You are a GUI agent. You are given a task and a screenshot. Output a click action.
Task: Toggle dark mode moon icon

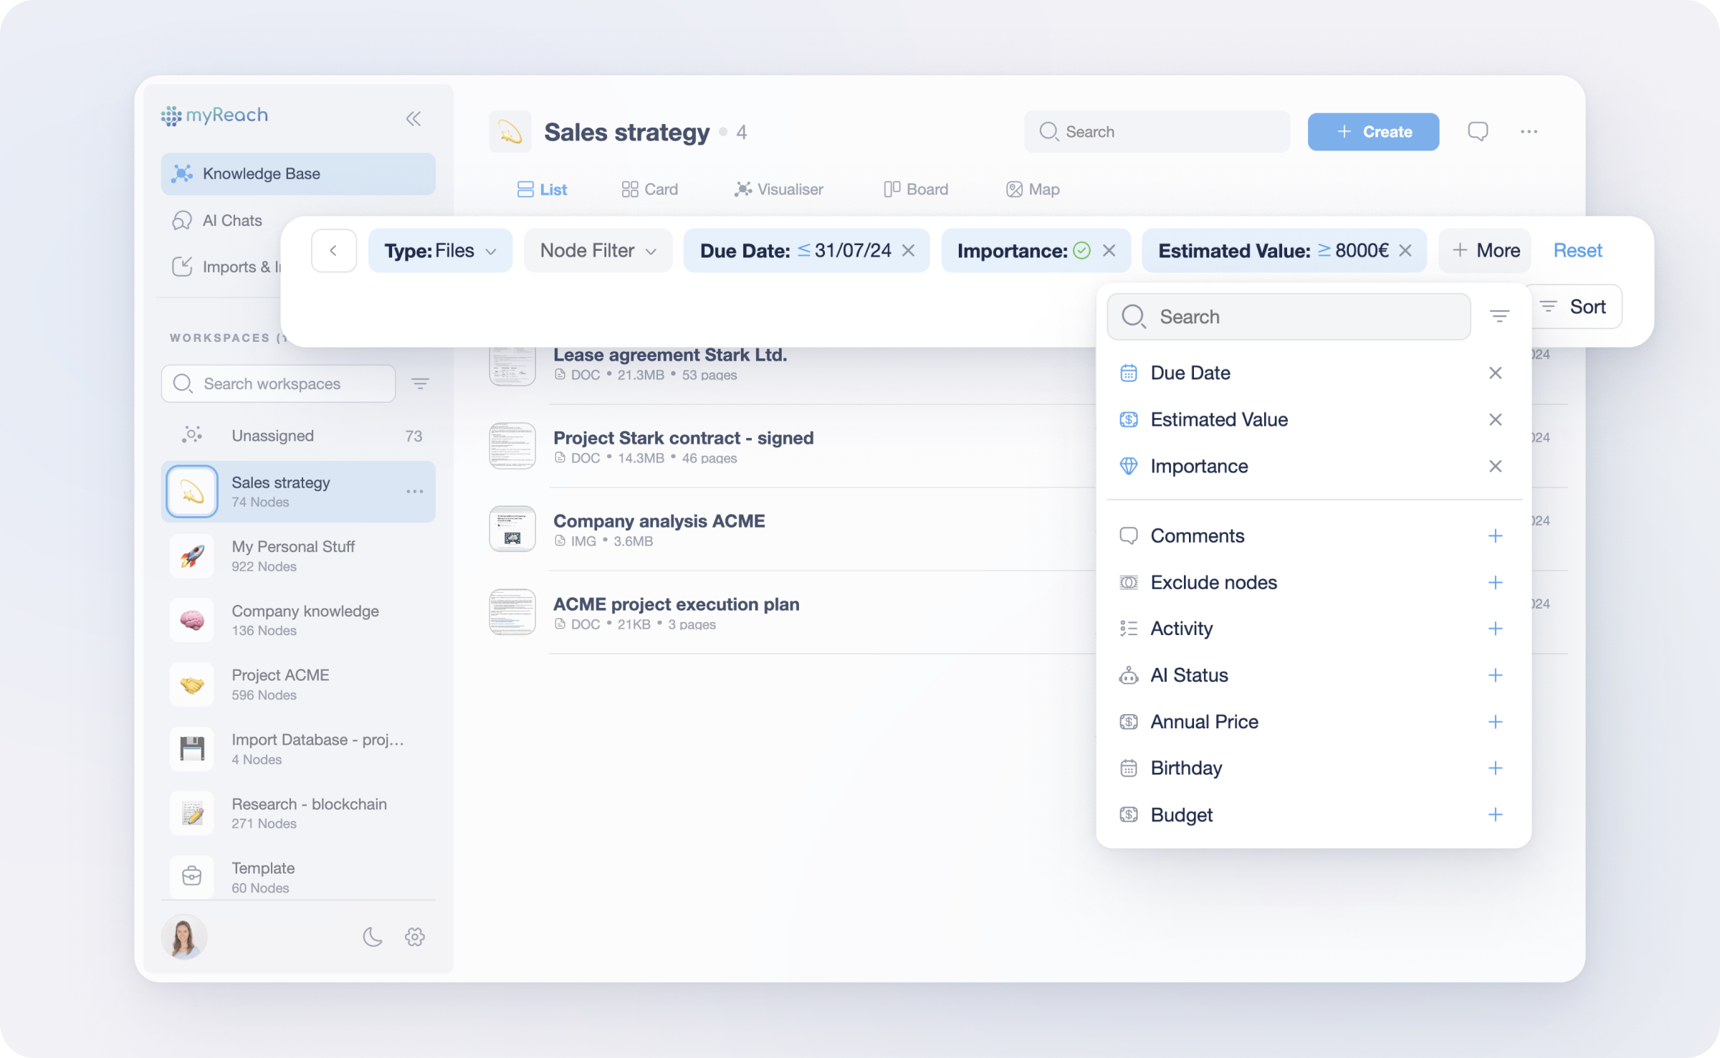(x=372, y=936)
